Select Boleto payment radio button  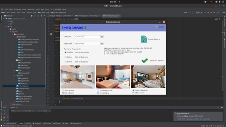click(66, 62)
